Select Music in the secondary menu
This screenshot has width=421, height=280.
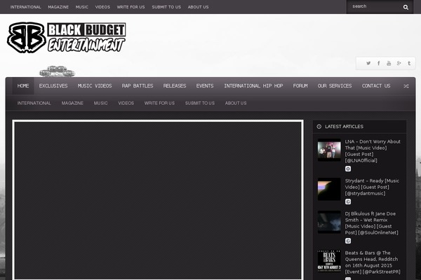[100, 103]
